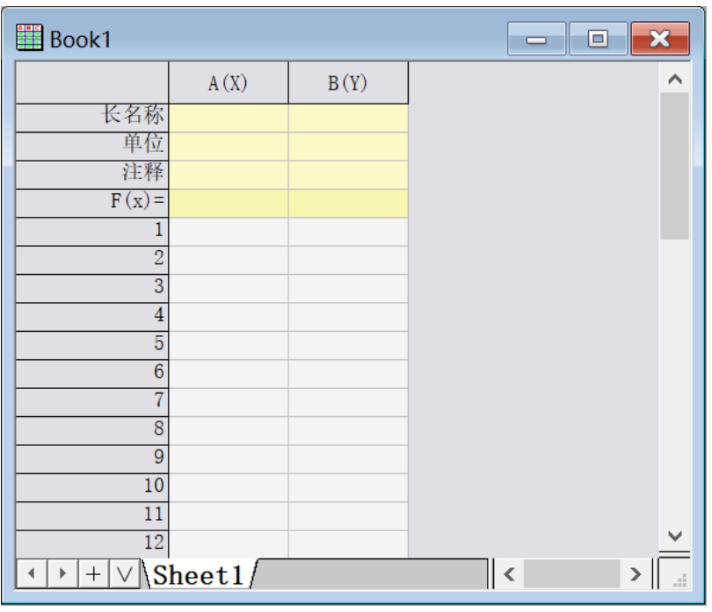Click cell A in row 5

229,346
